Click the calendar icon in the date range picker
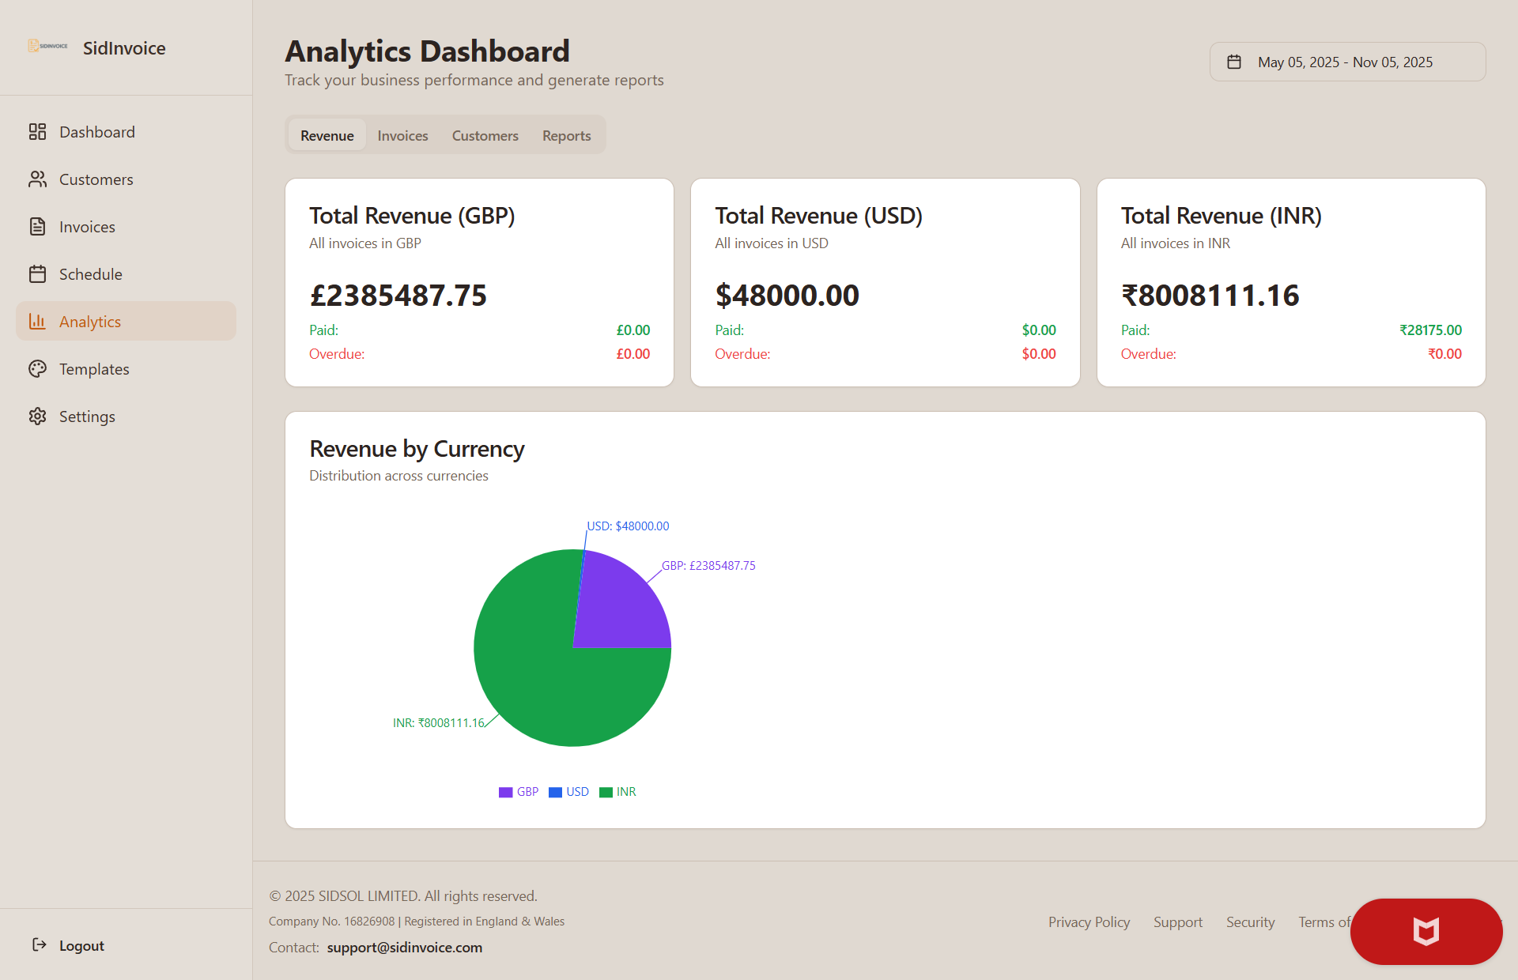Image resolution: width=1518 pixels, height=980 pixels. pyautogui.click(x=1237, y=61)
